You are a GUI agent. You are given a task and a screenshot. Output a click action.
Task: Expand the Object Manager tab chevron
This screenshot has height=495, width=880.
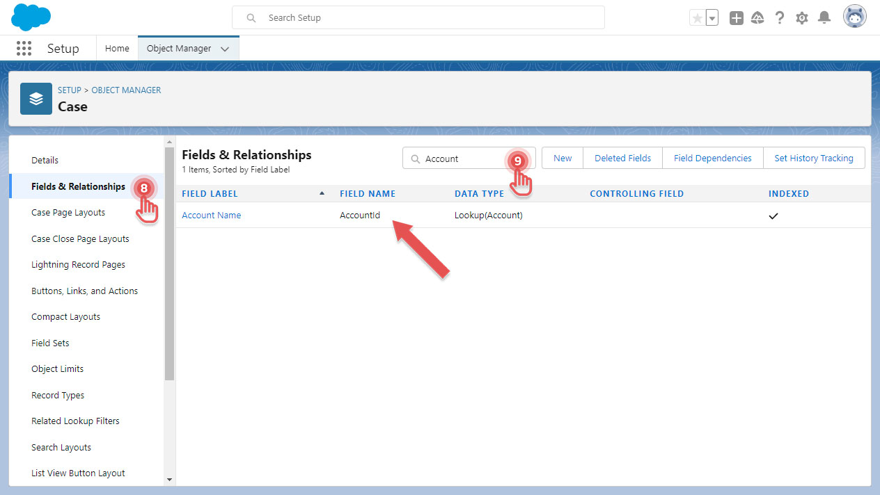pos(225,49)
